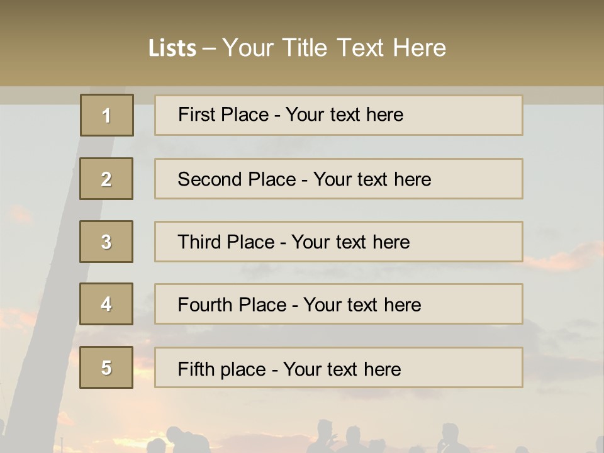Click the number 4 box
This screenshot has width=604, height=453.
pos(106,304)
